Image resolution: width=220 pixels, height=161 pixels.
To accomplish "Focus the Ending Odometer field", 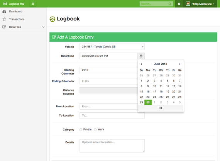I will pos(109,81).
